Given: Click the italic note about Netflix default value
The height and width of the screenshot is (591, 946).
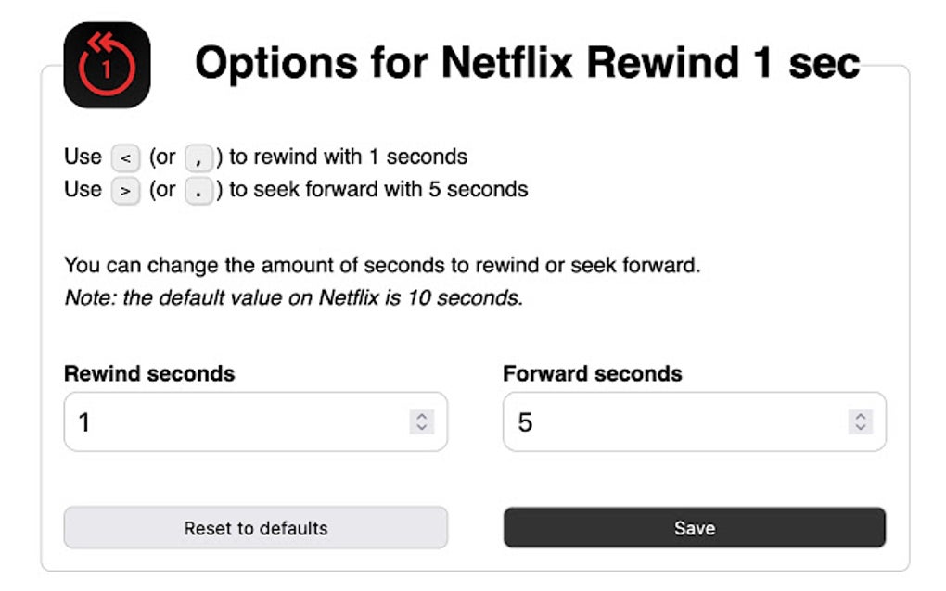Looking at the screenshot, I should pyautogui.click(x=293, y=299).
